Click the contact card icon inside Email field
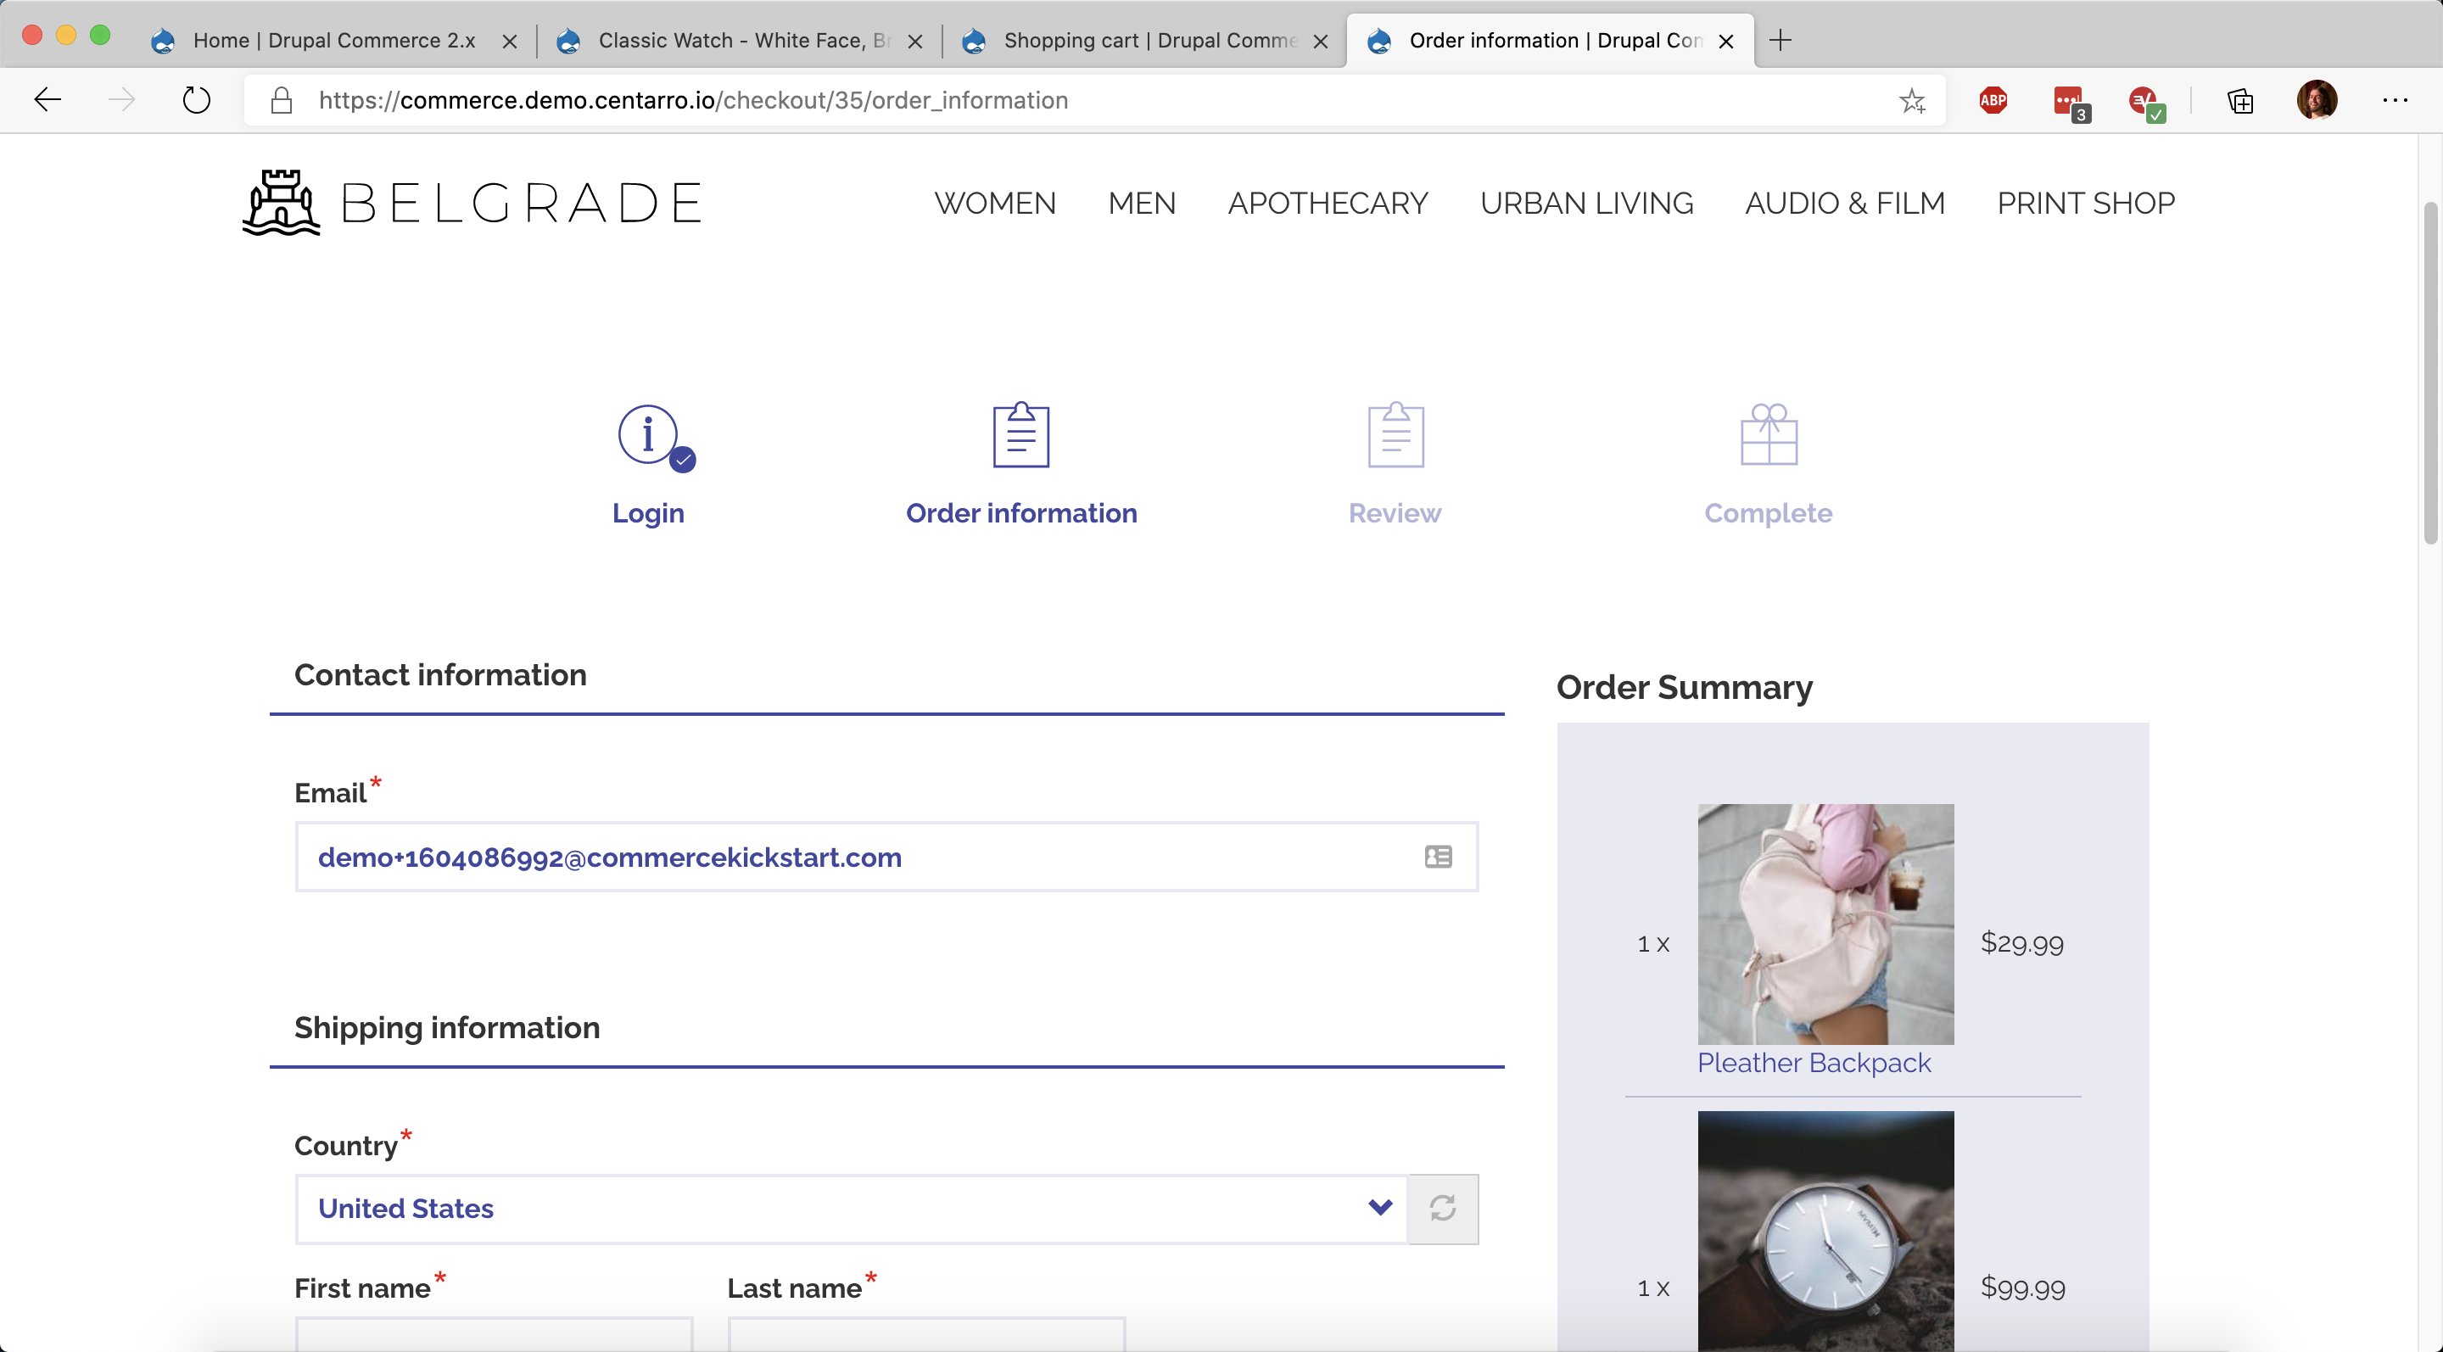Image resolution: width=2443 pixels, height=1352 pixels. (1438, 856)
